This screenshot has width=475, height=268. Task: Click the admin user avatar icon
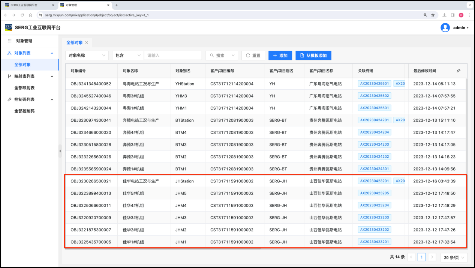click(x=445, y=28)
